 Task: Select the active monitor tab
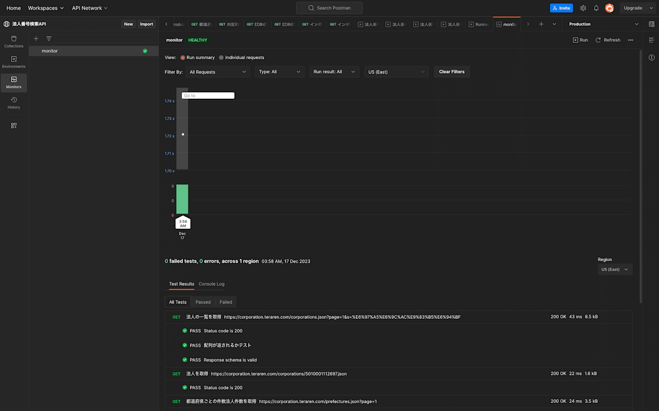click(506, 24)
